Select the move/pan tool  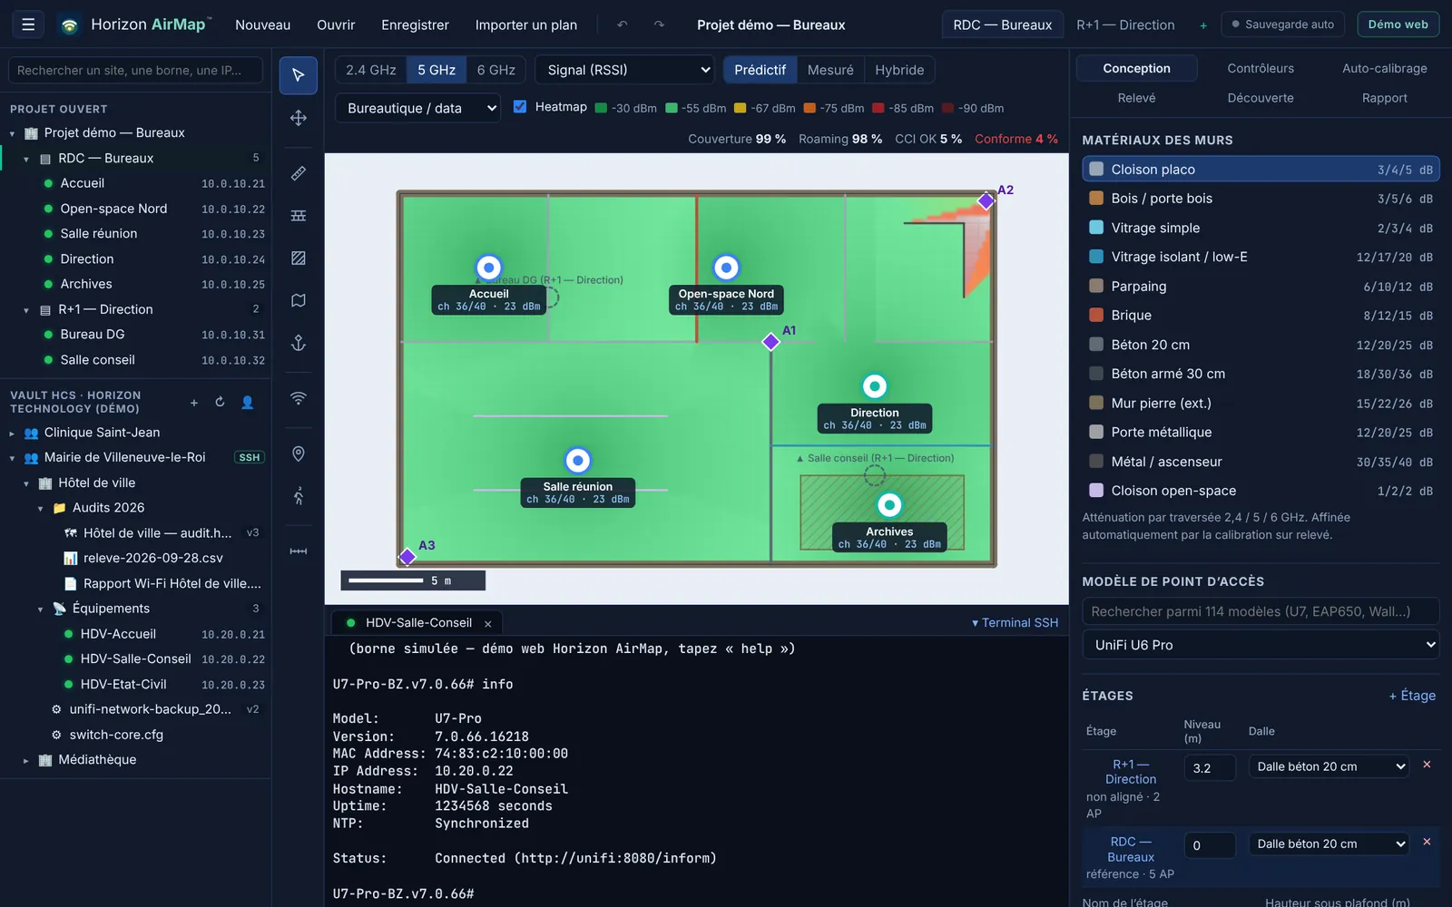[x=299, y=118]
